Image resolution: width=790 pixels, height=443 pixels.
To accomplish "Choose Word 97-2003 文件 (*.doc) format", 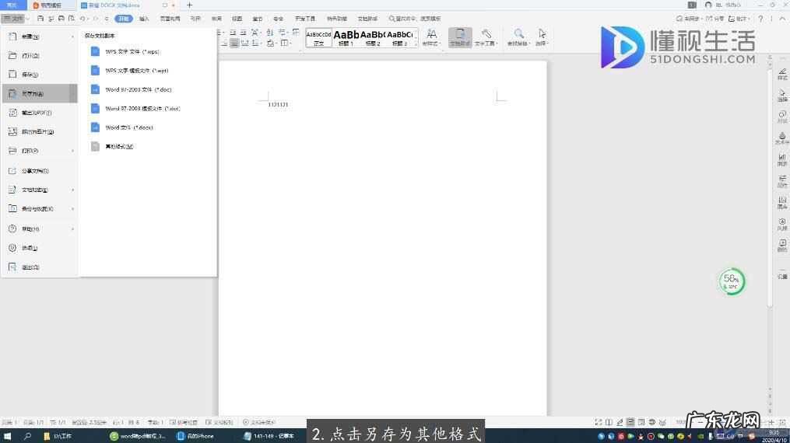I will (131, 89).
